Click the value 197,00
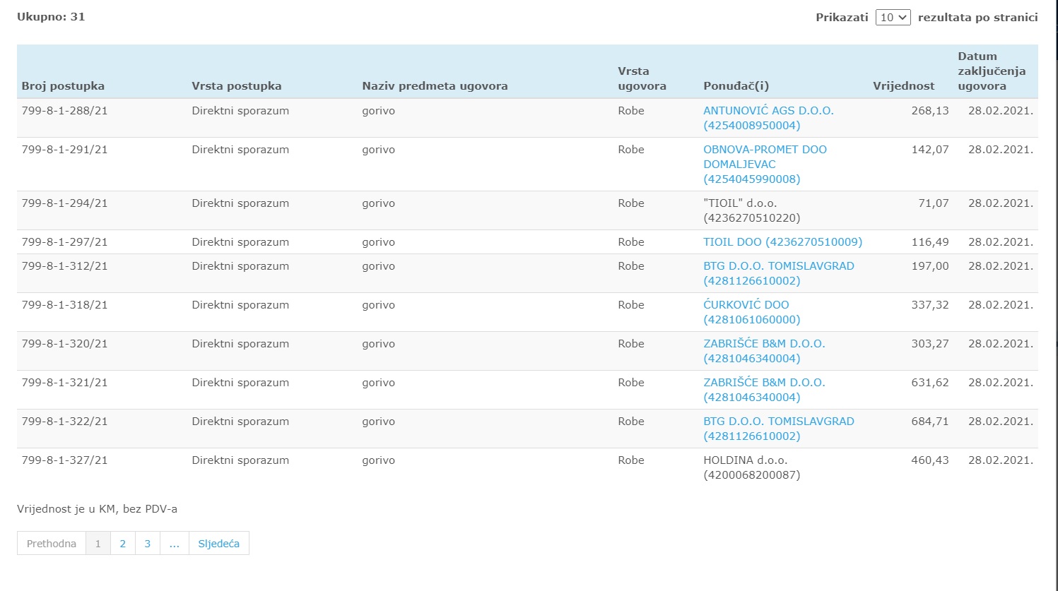 [x=930, y=265]
